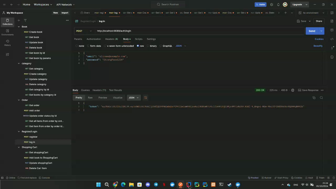
Task: Select the binary body type
Action: [x=151, y=46]
